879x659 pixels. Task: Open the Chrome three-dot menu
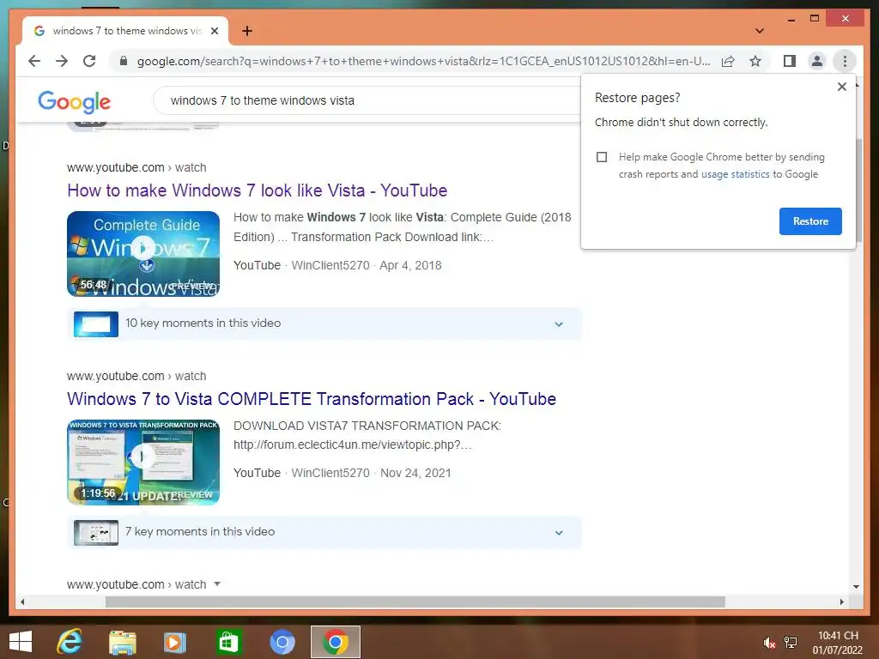(x=845, y=61)
